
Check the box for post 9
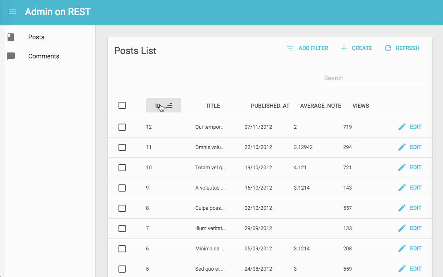point(122,188)
